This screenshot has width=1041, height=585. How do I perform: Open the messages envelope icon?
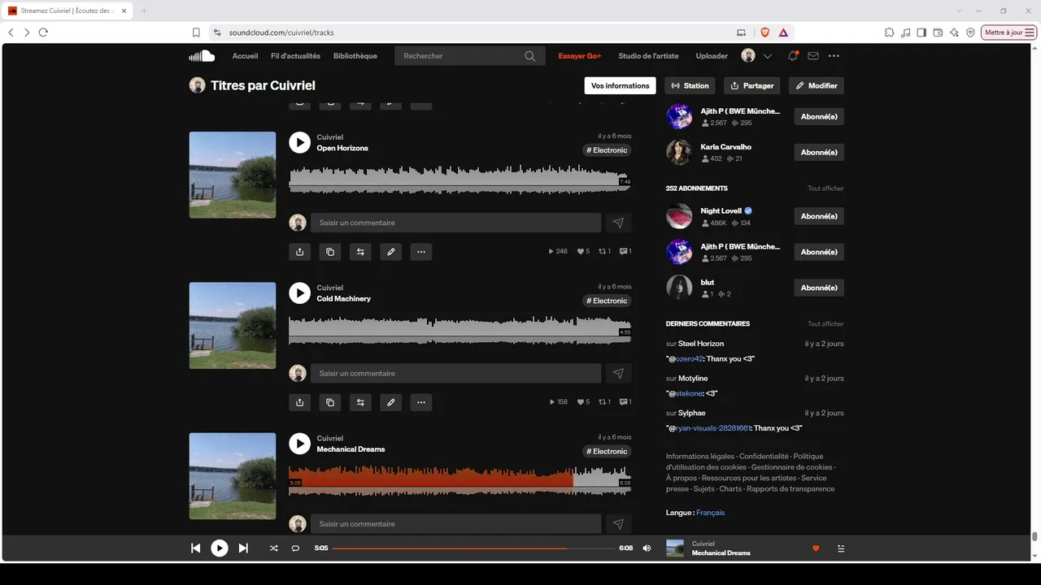pyautogui.click(x=813, y=56)
